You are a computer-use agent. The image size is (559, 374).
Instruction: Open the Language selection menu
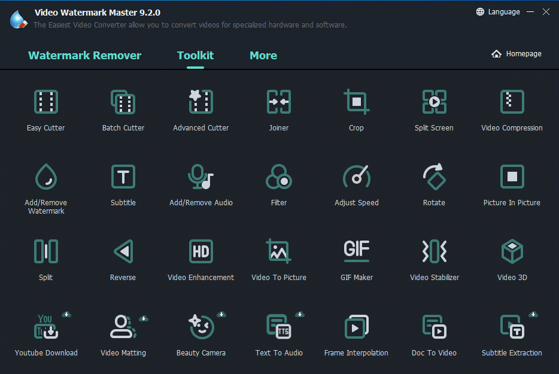pyautogui.click(x=498, y=12)
